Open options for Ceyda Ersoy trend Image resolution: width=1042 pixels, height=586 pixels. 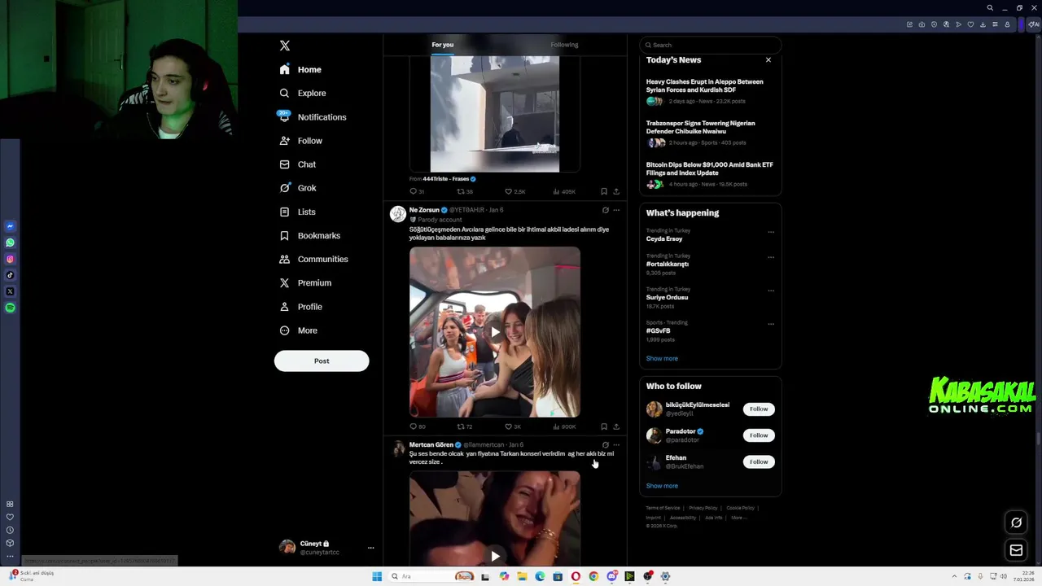coord(771,232)
